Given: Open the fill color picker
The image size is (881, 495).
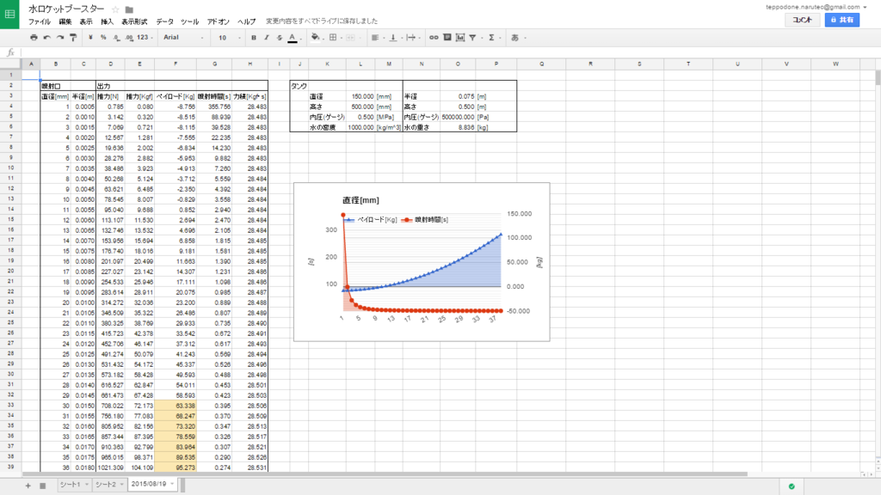Looking at the screenshot, I should coord(316,38).
